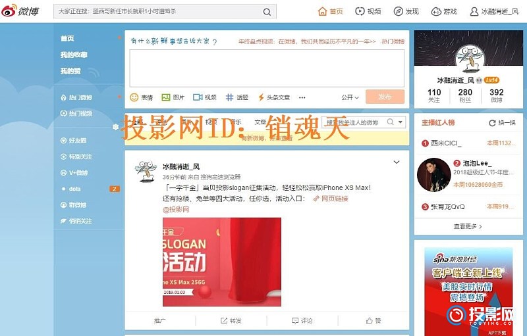Insert an emoji with 表情 button

[141, 97]
